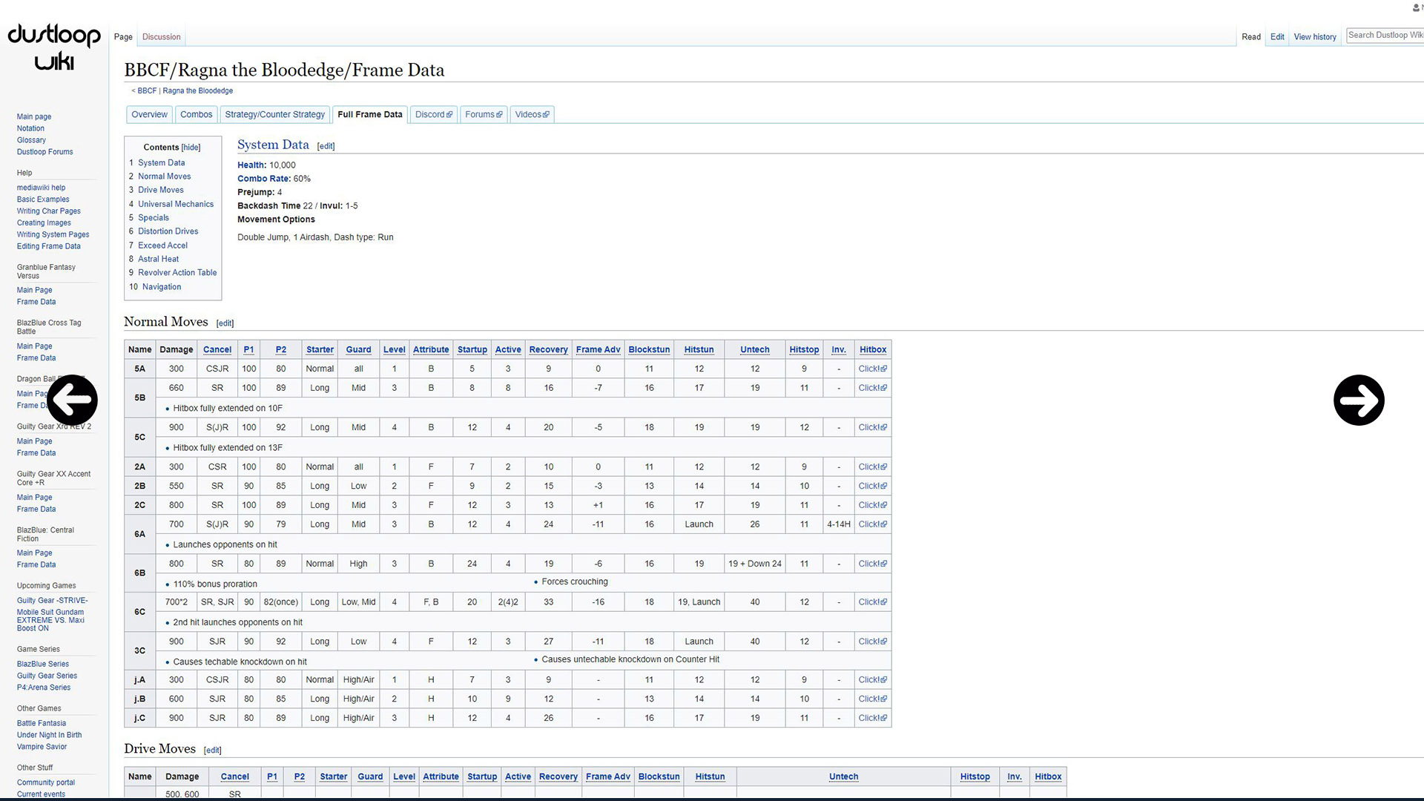Jump to Astral Heat in Contents
The width and height of the screenshot is (1424, 801).
[x=158, y=259]
